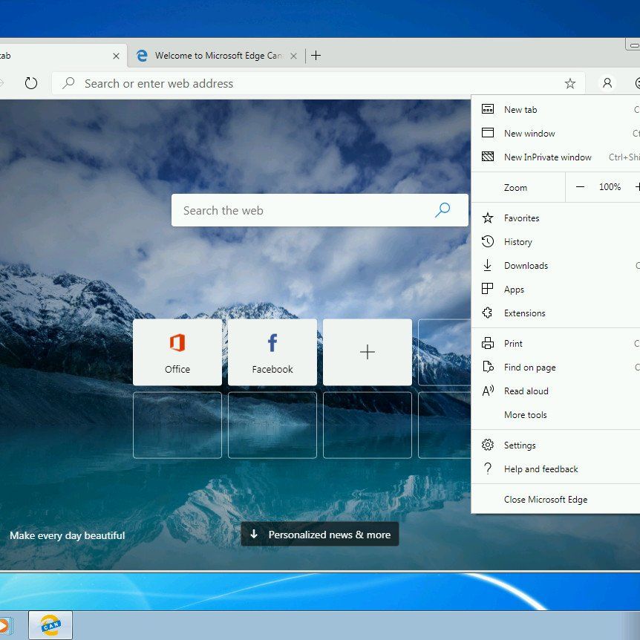
Task: Click the down arrow on Personalized news button
Action: point(254,534)
